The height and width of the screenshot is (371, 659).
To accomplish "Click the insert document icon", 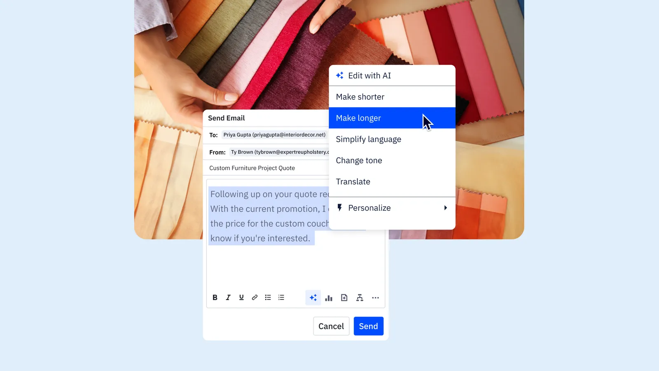I will click(344, 297).
